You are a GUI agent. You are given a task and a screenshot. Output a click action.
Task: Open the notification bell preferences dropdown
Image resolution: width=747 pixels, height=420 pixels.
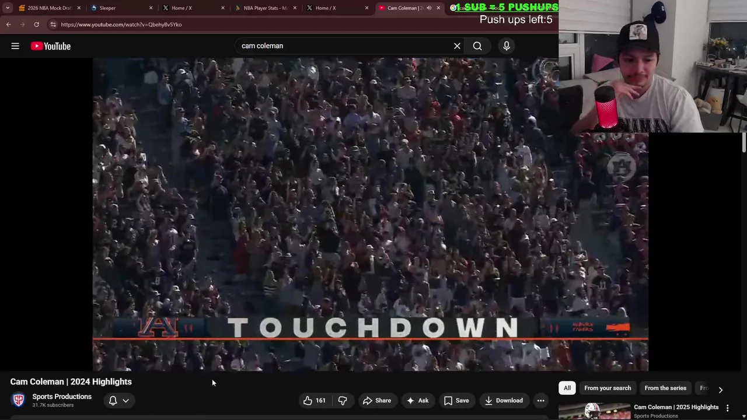(x=119, y=400)
